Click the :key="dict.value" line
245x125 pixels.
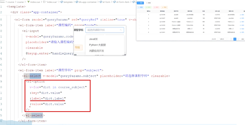pos(46,93)
